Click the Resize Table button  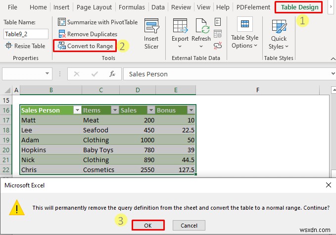tap(25, 46)
